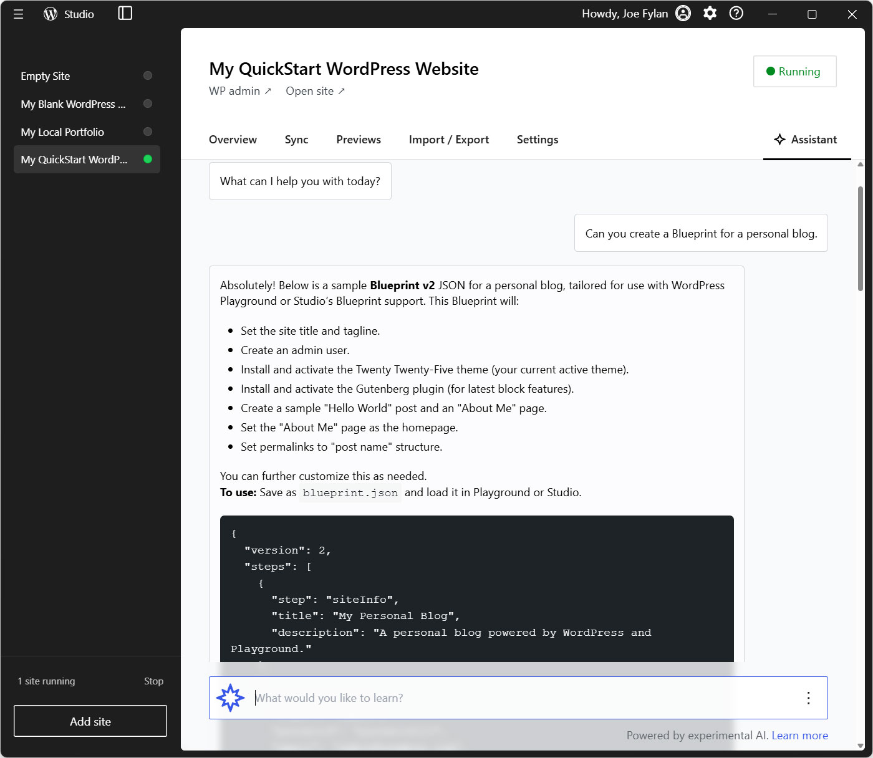Open help using the question mark icon
The image size is (873, 758).
736,13
